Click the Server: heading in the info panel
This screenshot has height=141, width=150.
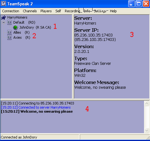pyautogui.click(x=83, y=18)
